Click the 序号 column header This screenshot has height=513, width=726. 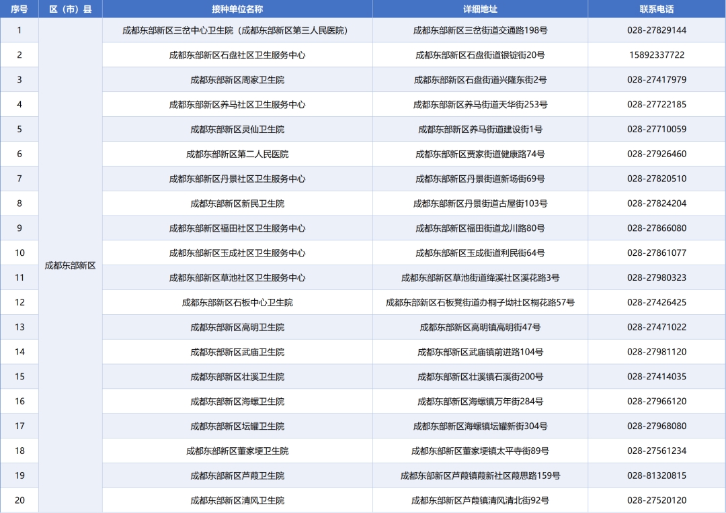click(19, 9)
